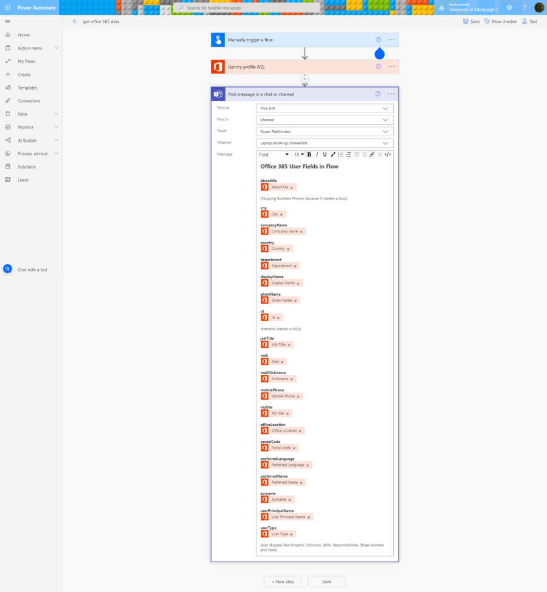
Task: Add an action with New step button
Action: 282,581
